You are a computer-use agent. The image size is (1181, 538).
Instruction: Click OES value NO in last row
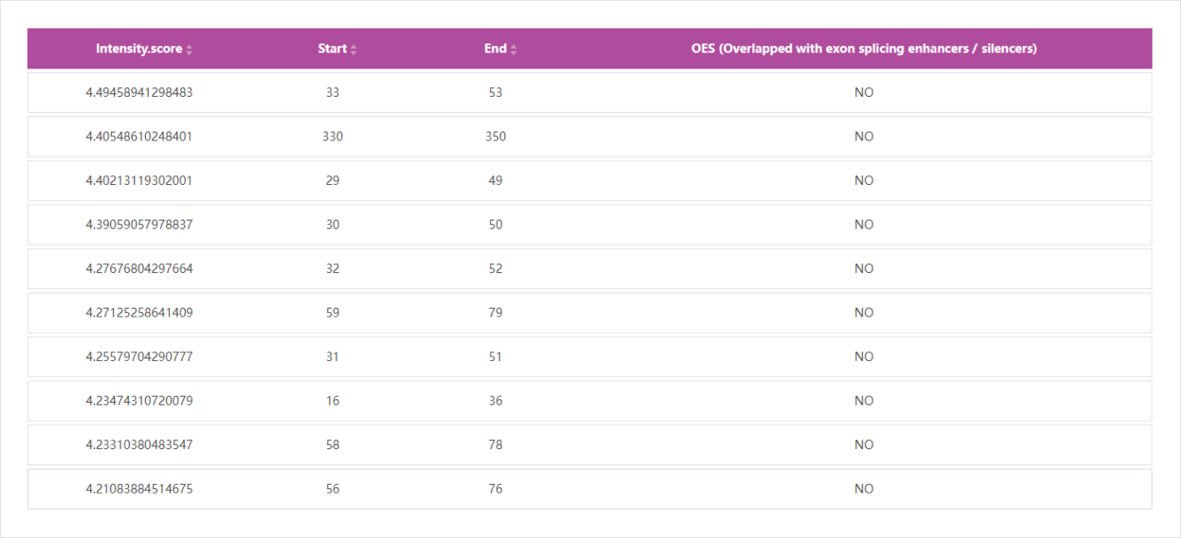pos(864,489)
